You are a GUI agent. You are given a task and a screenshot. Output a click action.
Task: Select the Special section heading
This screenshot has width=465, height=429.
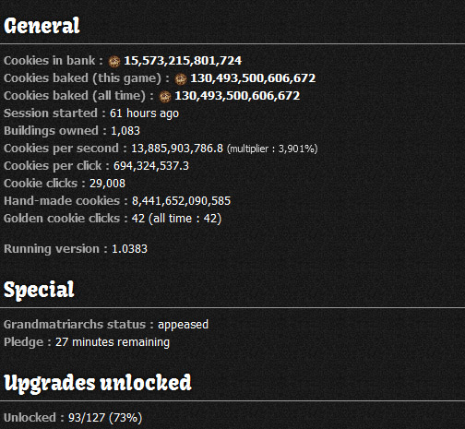(39, 290)
